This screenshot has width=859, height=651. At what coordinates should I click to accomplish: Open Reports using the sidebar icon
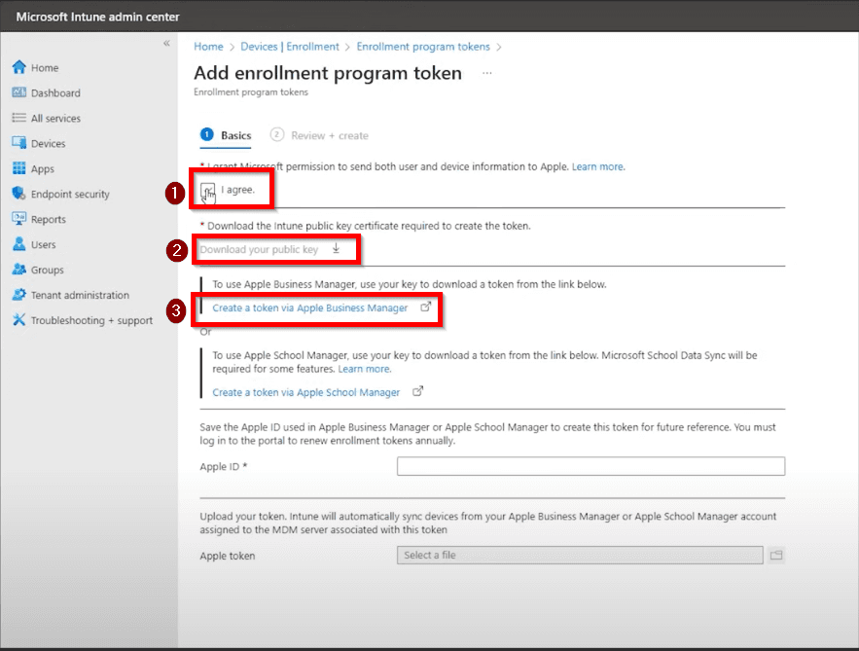pos(18,219)
